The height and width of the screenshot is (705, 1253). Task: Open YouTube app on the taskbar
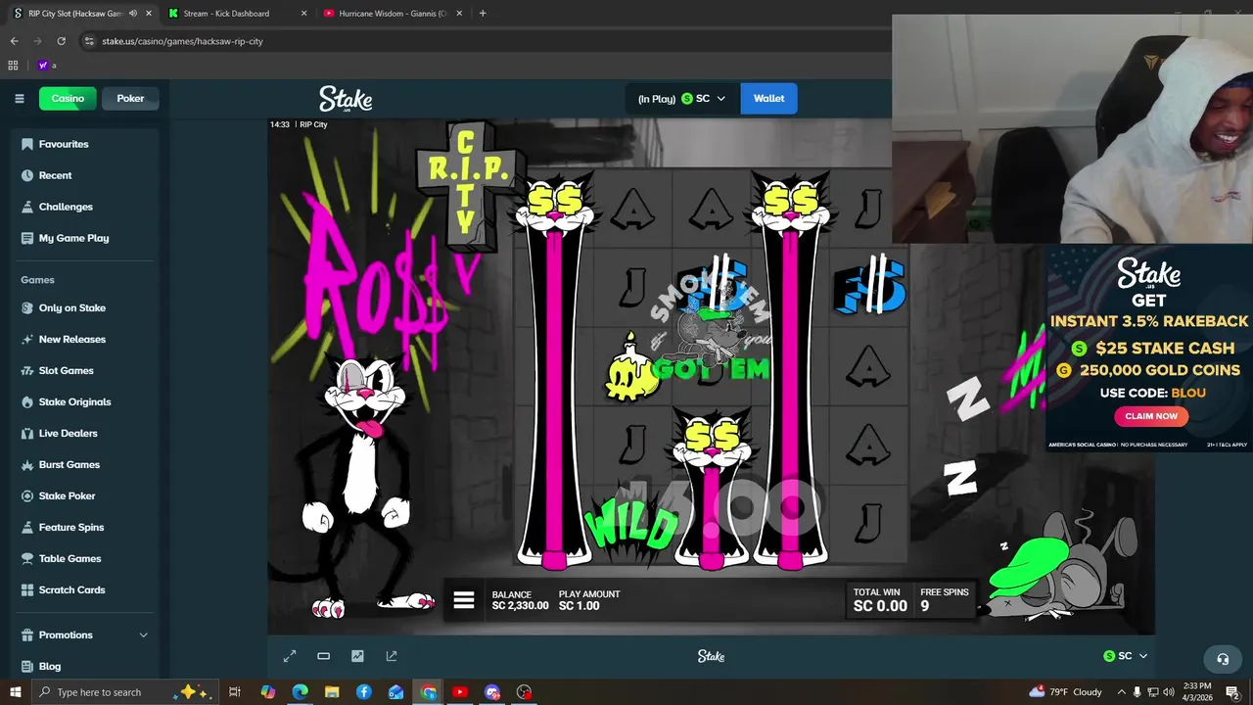(x=460, y=692)
